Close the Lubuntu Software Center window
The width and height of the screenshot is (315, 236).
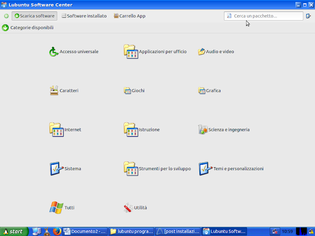tap(311, 5)
